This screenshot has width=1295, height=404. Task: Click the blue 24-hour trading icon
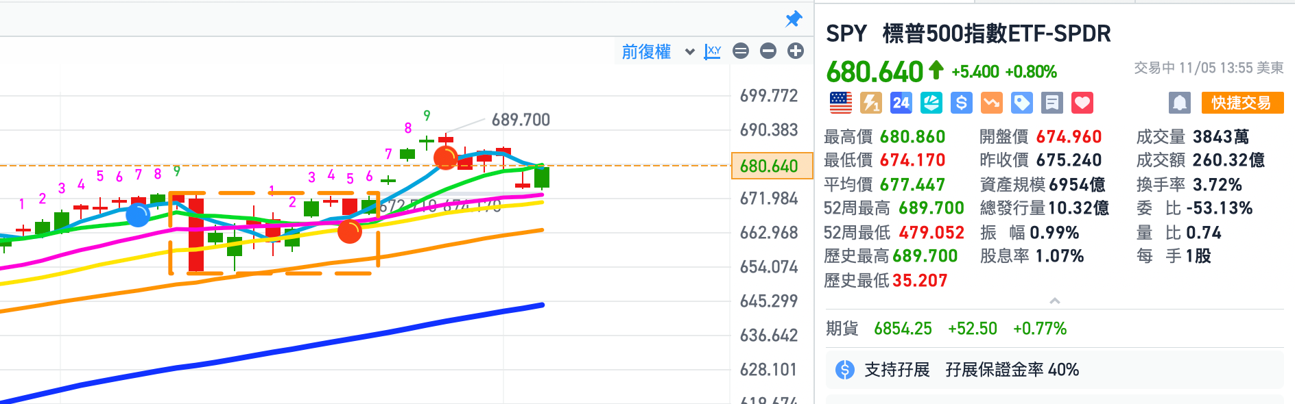click(901, 103)
